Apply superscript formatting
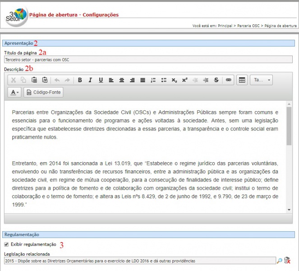Viewport: 299px width, 271px height. click(x=184, y=80)
